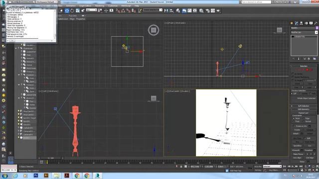Enable the Ignore Backfacing checkbox

pyautogui.click(x=293, y=77)
